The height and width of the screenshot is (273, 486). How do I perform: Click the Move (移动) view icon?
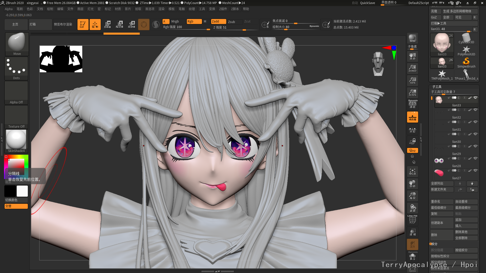coord(412,184)
